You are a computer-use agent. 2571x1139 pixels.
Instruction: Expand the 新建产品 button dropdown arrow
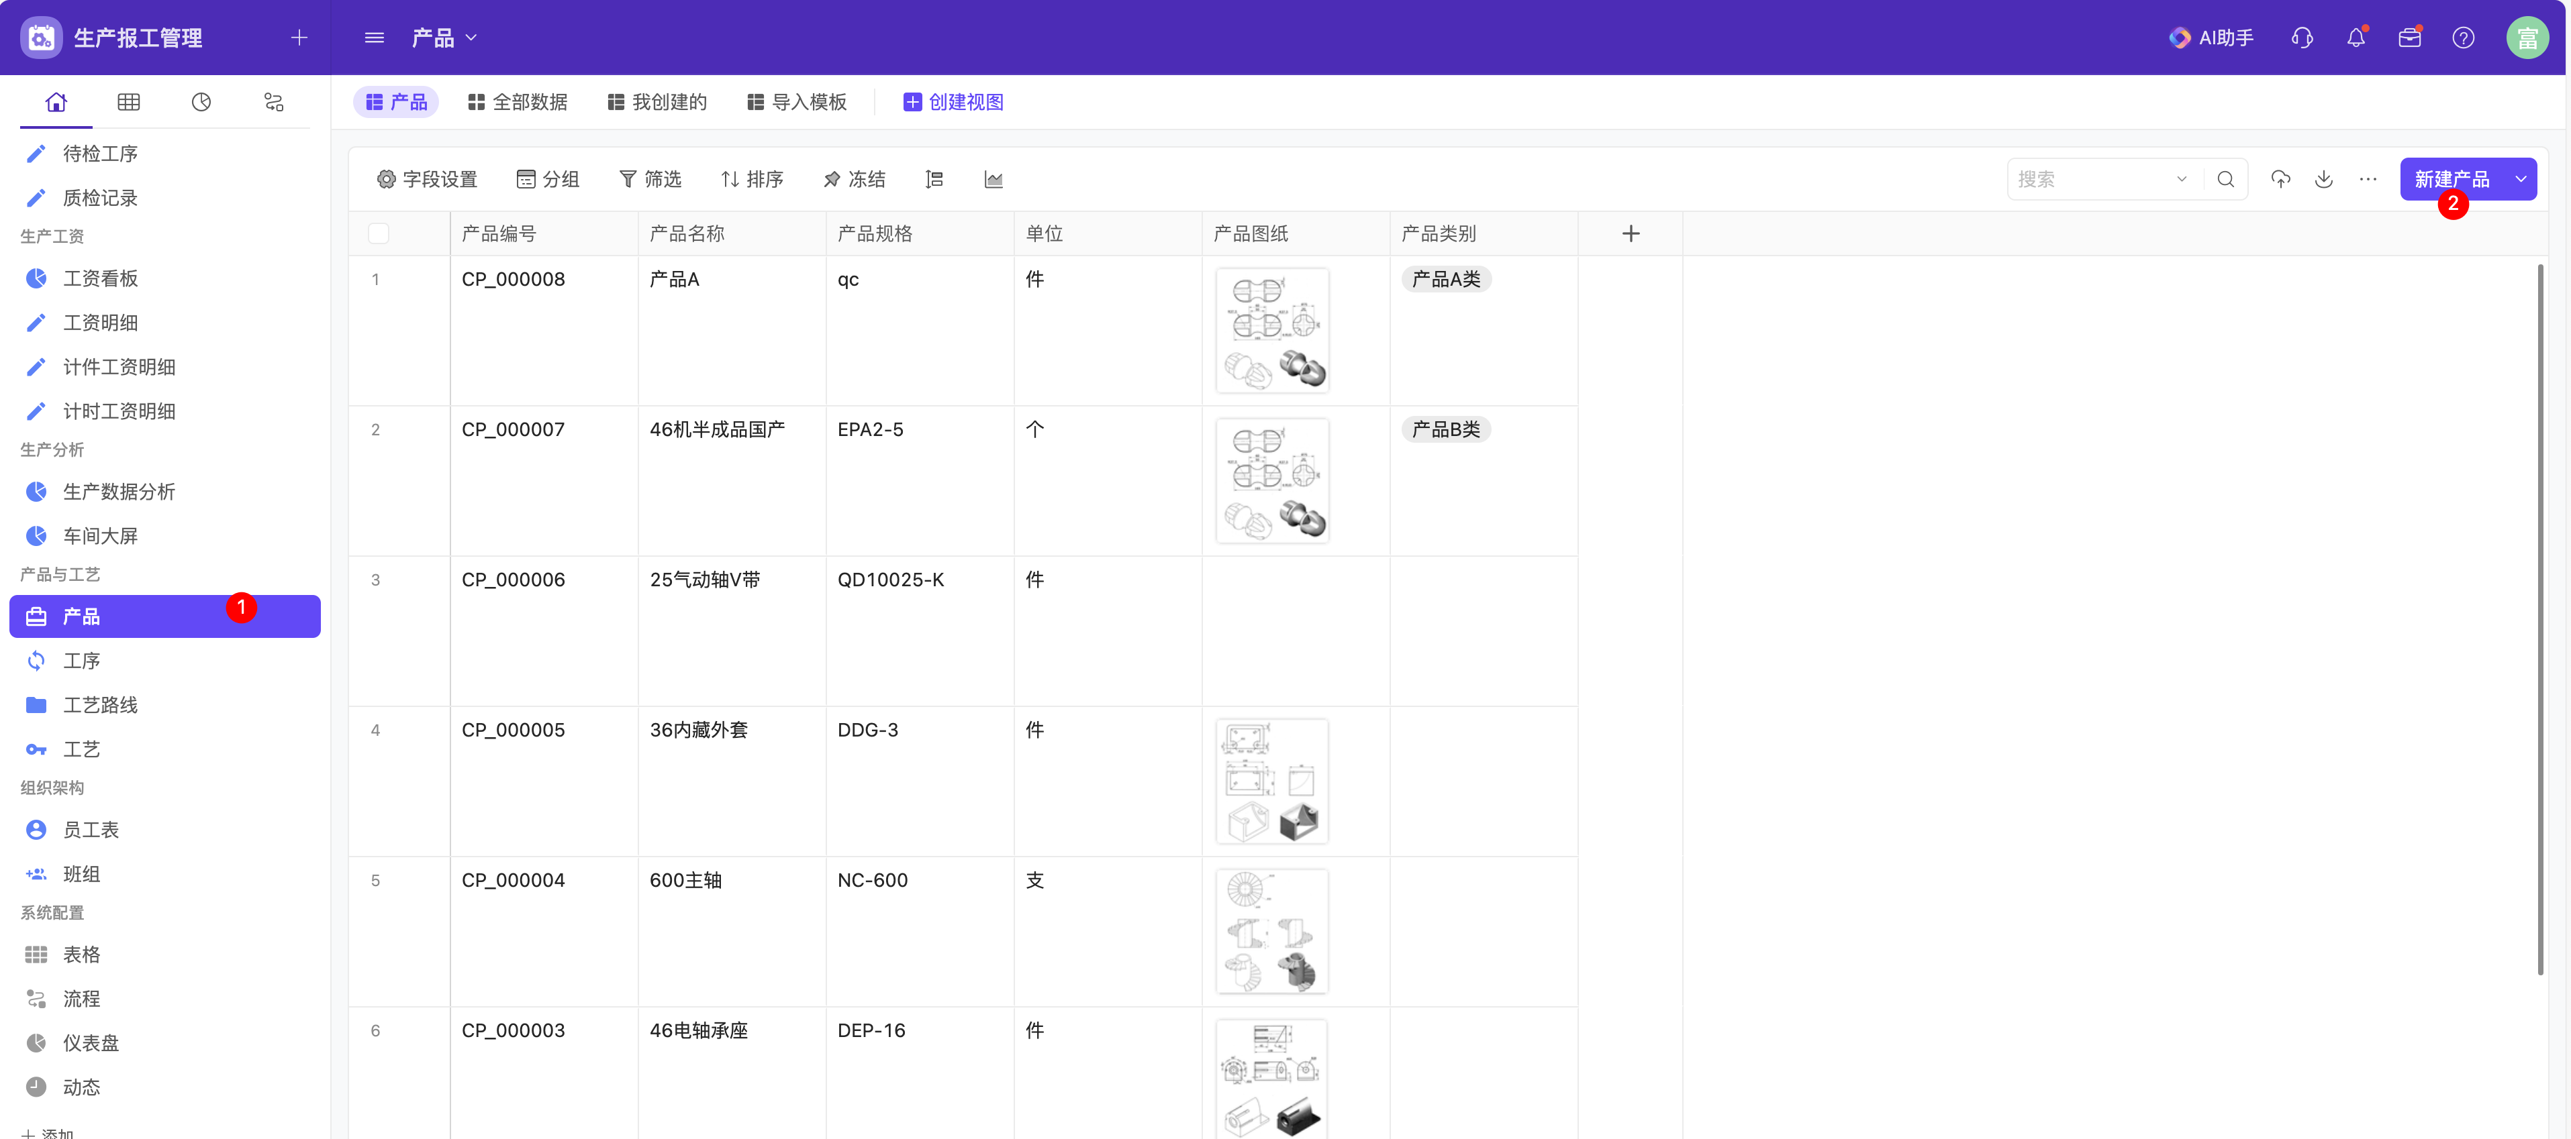pos(2520,180)
